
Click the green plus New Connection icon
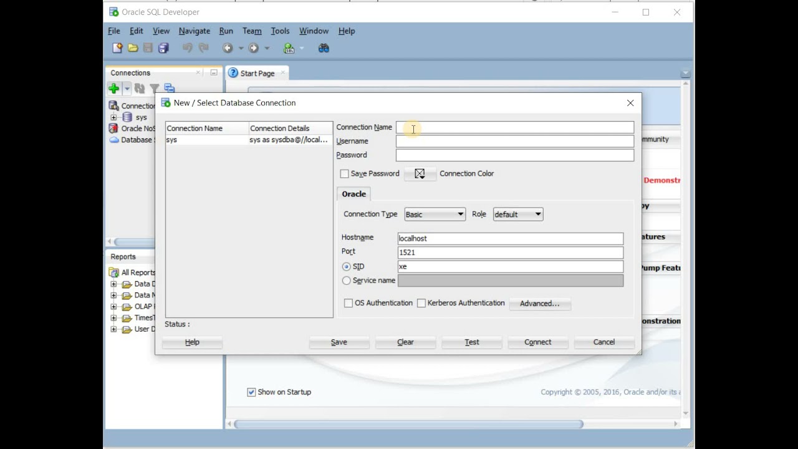click(x=113, y=89)
